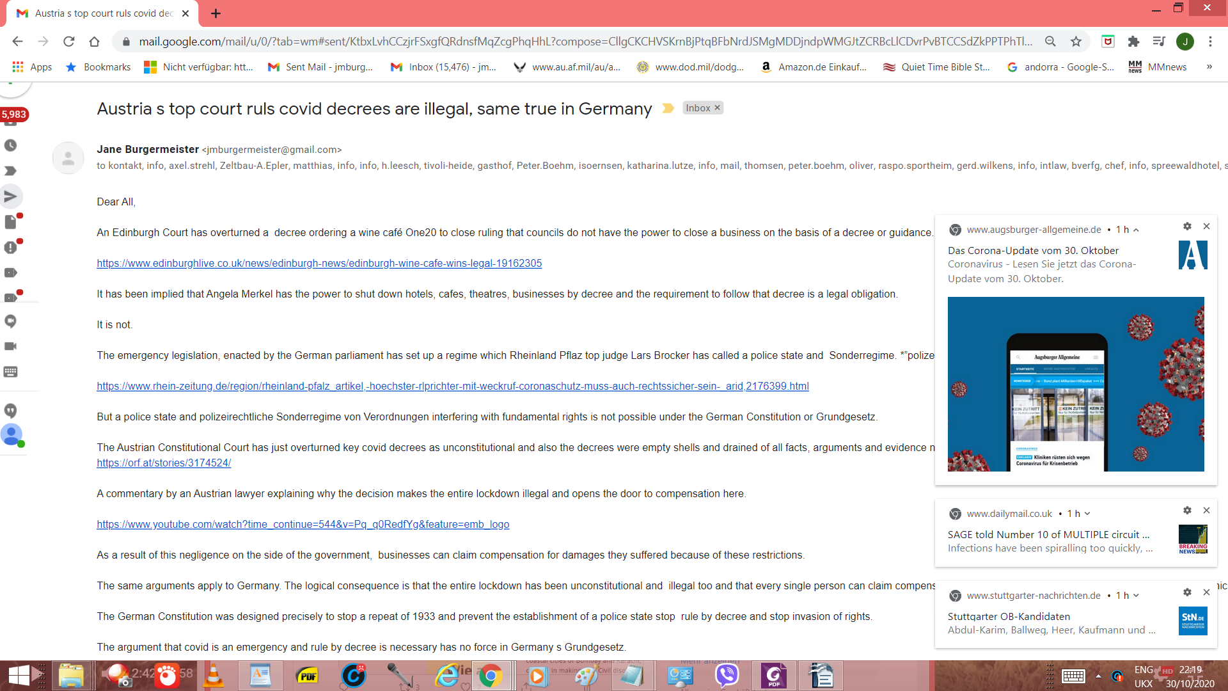The width and height of the screenshot is (1228, 691).
Task: Open Drafts icon in sidebar
Action: tap(11, 222)
